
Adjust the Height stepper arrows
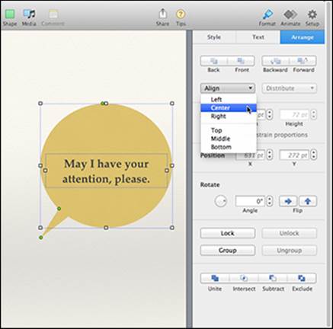(314, 115)
